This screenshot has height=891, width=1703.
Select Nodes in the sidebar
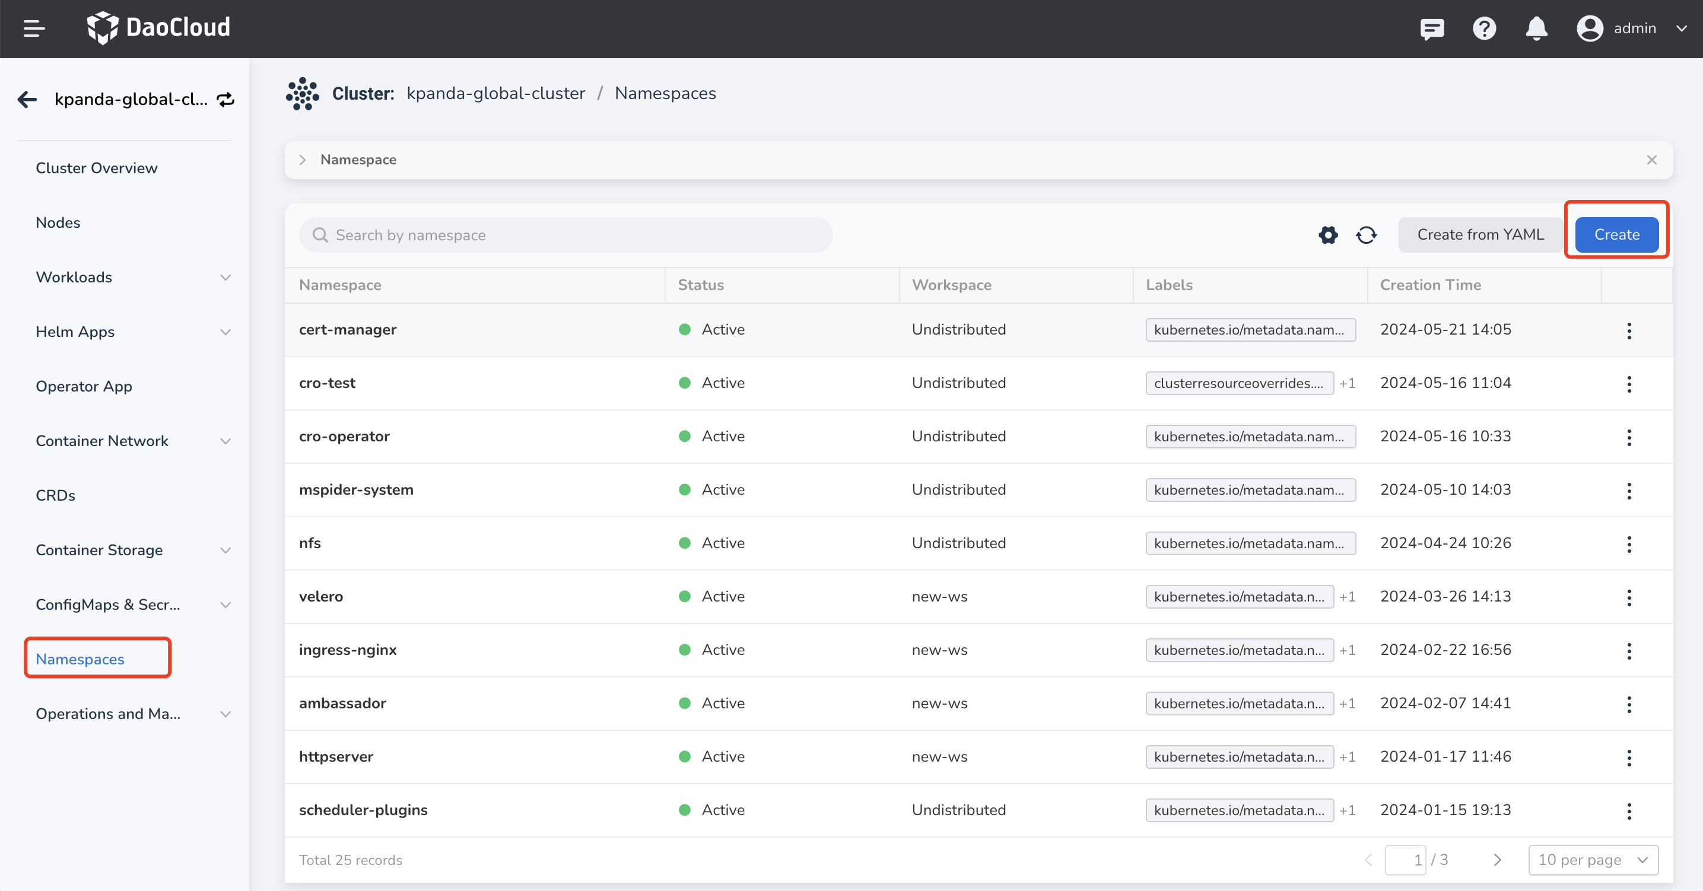click(58, 223)
